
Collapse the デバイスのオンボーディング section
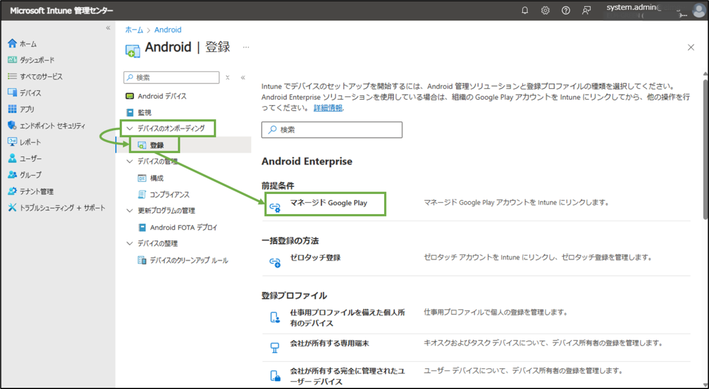tap(130, 128)
